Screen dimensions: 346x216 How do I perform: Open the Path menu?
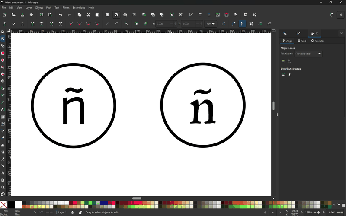click(x=48, y=7)
